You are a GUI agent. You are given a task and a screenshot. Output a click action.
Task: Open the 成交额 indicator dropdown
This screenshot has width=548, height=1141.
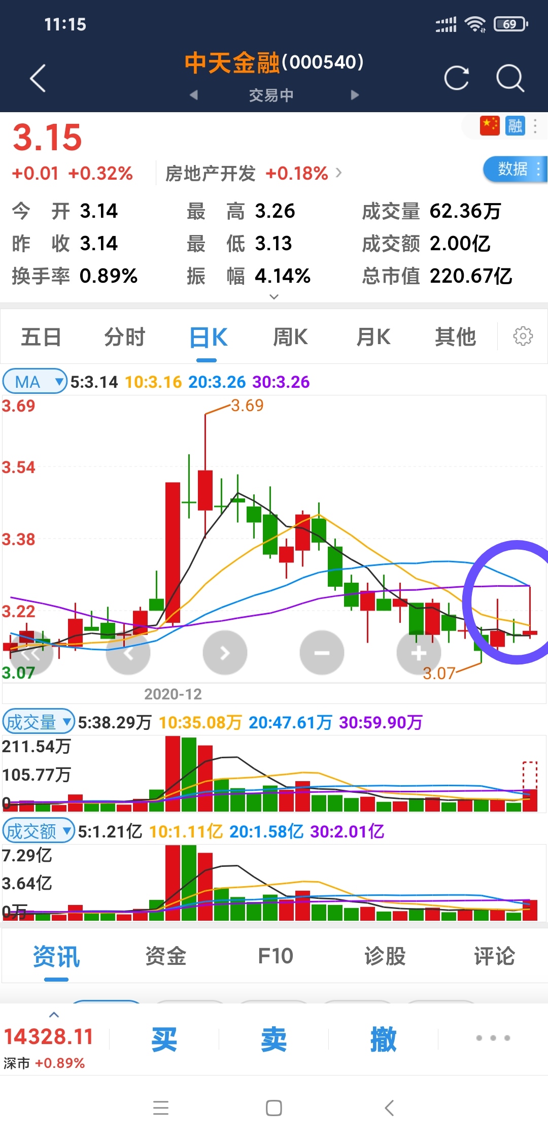(39, 831)
